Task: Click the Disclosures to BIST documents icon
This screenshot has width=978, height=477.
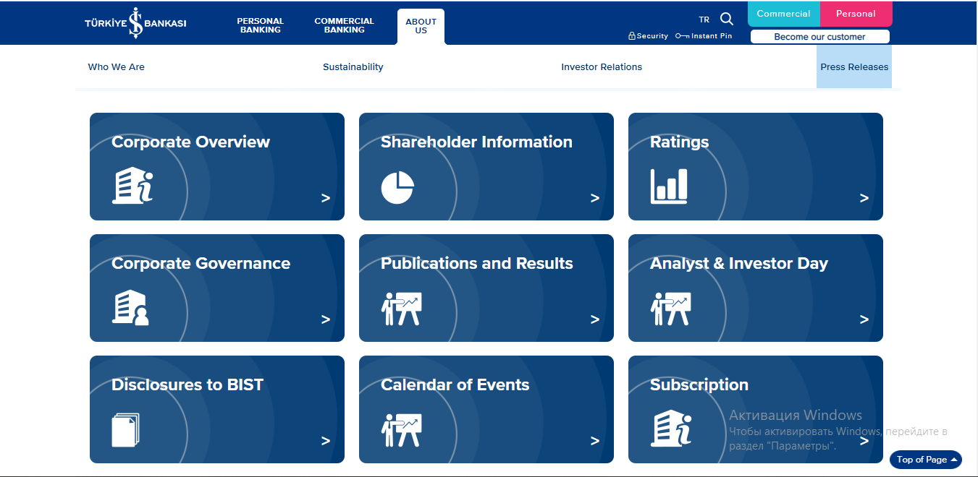Action: click(125, 429)
